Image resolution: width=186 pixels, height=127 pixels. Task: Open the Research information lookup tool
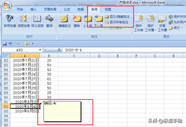pos(24,21)
